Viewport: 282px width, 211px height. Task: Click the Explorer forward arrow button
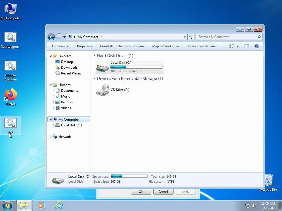click(59, 37)
